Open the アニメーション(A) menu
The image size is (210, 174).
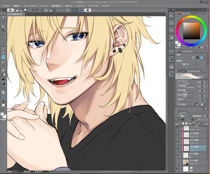[30, 6]
